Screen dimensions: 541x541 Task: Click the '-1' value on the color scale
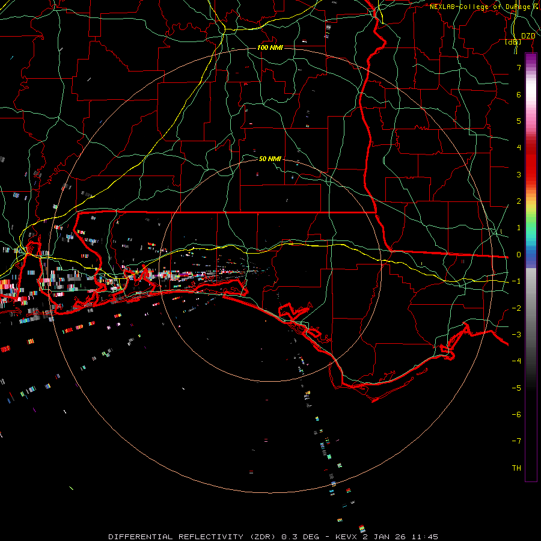point(516,281)
